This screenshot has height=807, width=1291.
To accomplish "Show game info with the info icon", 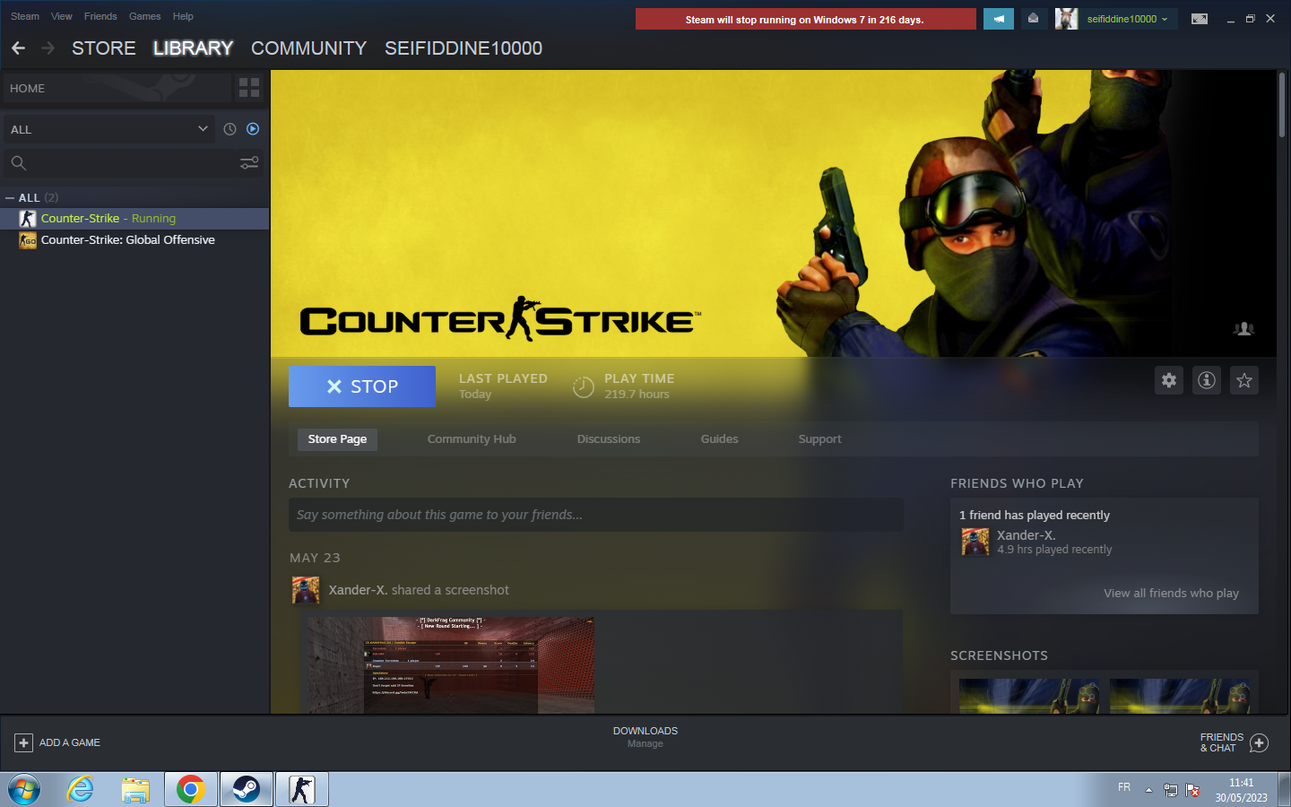I will point(1207,380).
